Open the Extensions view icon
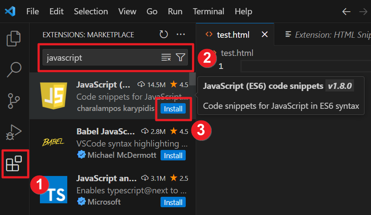 pos(14,163)
